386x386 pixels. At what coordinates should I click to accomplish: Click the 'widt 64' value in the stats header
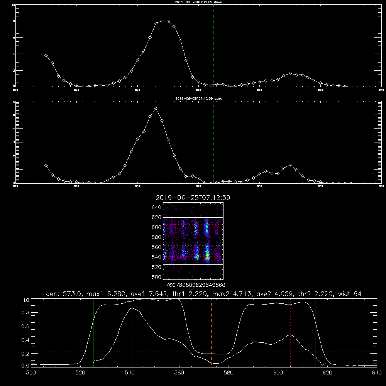tap(350, 294)
